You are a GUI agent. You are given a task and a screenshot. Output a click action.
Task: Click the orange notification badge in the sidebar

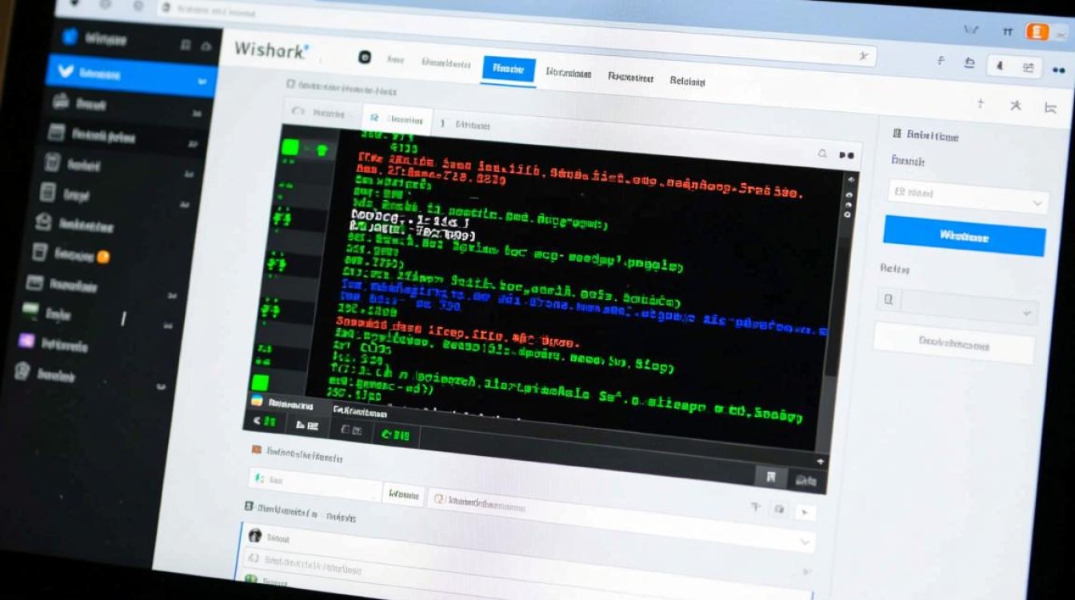(104, 258)
